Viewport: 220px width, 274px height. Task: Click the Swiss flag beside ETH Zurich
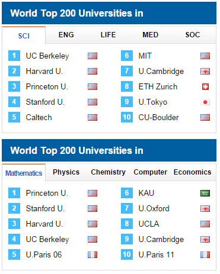205,87
